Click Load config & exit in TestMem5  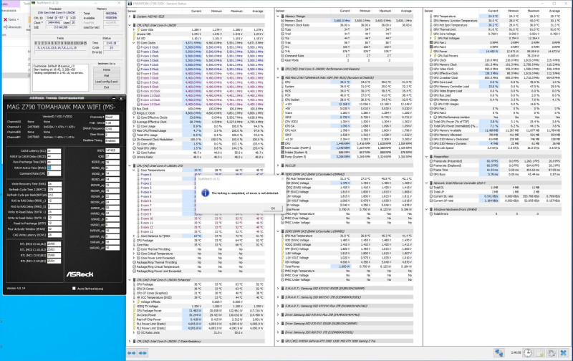click(x=106, y=82)
